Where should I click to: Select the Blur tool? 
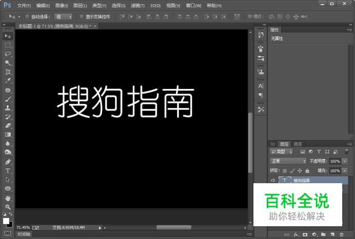(x=8, y=143)
